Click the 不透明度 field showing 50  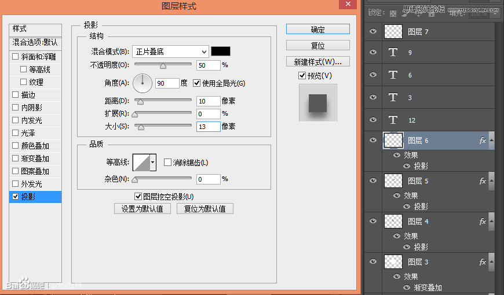coord(209,65)
